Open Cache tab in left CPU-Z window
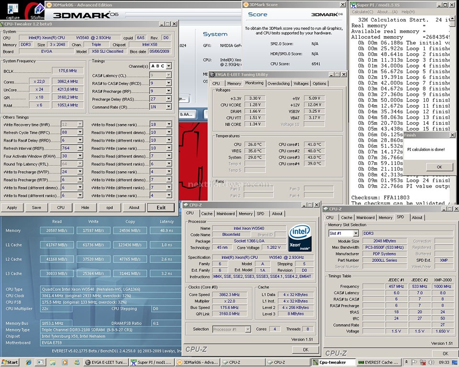The height and width of the screenshot is (367, 459). (x=207, y=214)
